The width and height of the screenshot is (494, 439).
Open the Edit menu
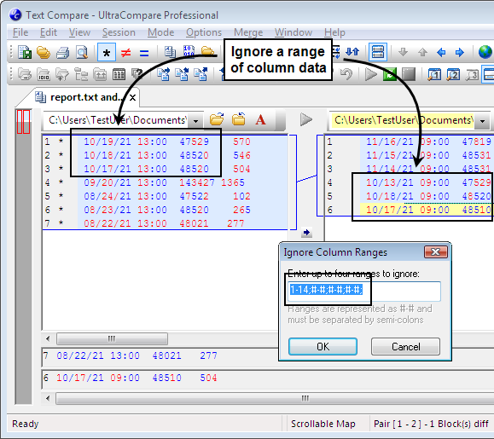point(48,32)
